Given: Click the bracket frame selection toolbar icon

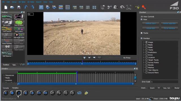Looking at the screenshot, I should tap(129, 7).
